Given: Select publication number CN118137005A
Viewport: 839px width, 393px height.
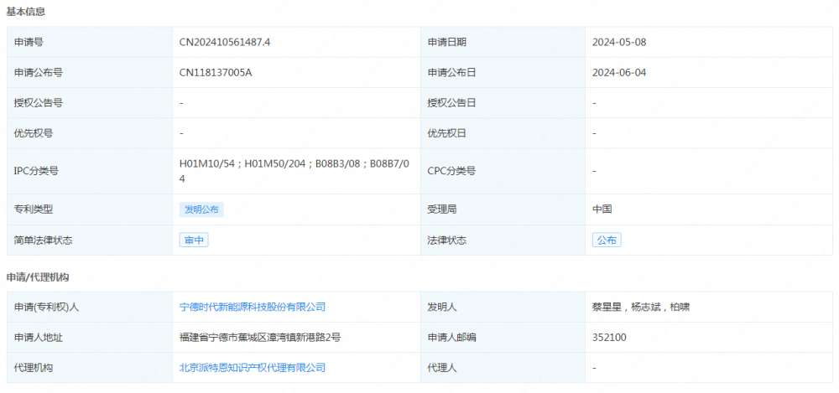Looking at the screenshot, I should 216,73.
